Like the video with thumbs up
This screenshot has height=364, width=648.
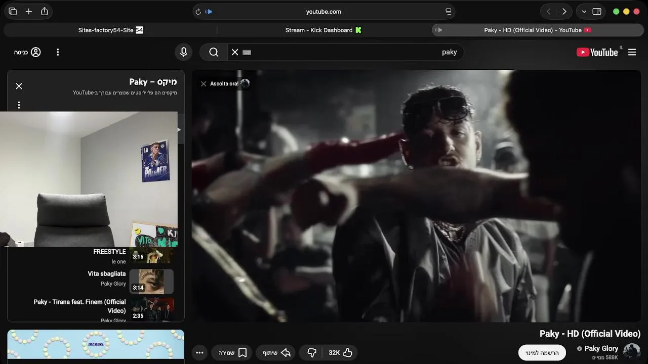[341, 352]
